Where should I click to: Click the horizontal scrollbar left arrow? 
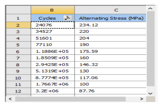10,99
